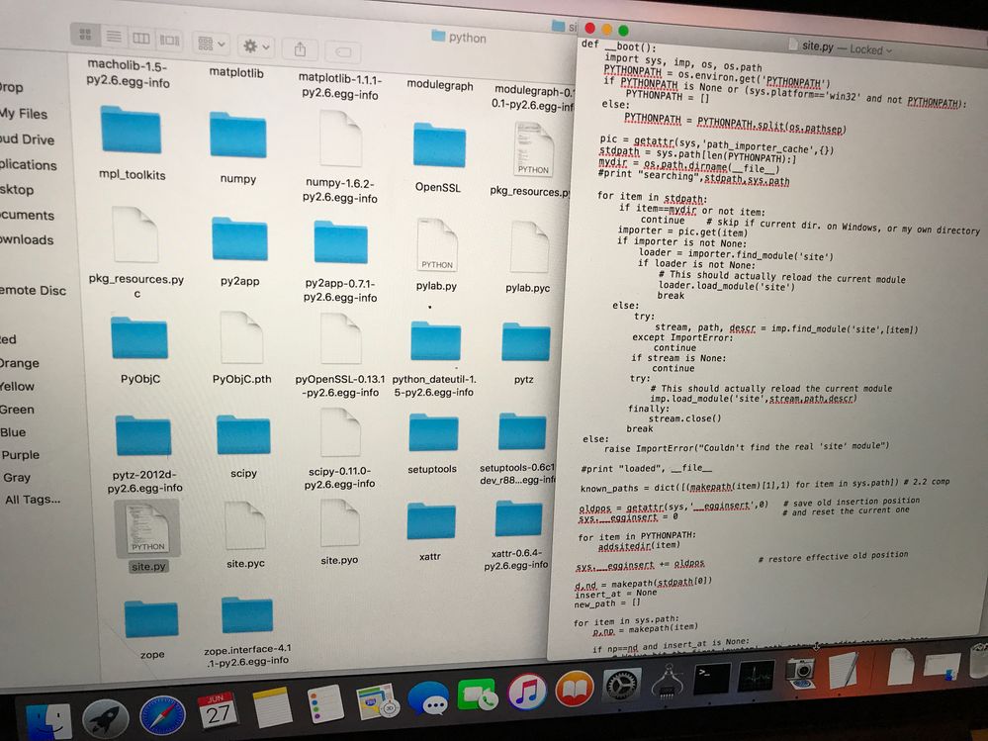Switch Finder to column view
The width and height of the screenshot is (988, 741).
click(x=140, y=39)
